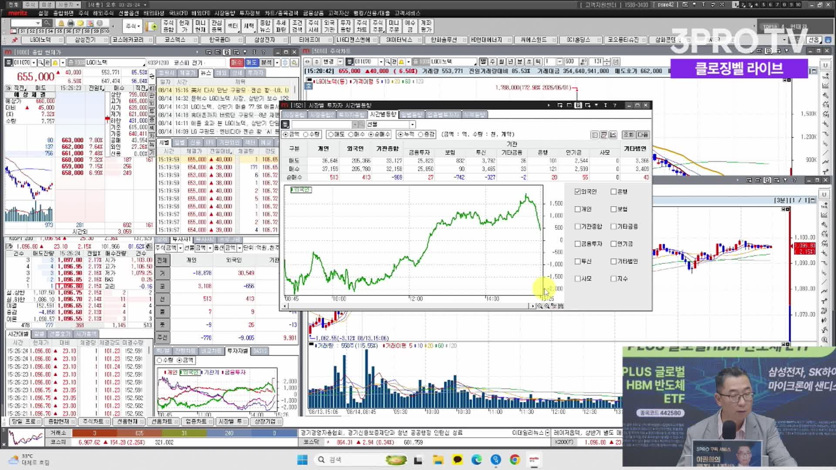This screenshot has height=470, width=836.
Task: Click the horizontal scrollbar under the investor chart
Action: click(x=408, y=306)
